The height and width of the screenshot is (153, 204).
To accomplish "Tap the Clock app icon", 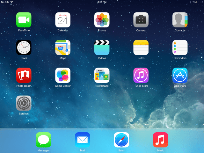I will [24, 47].
